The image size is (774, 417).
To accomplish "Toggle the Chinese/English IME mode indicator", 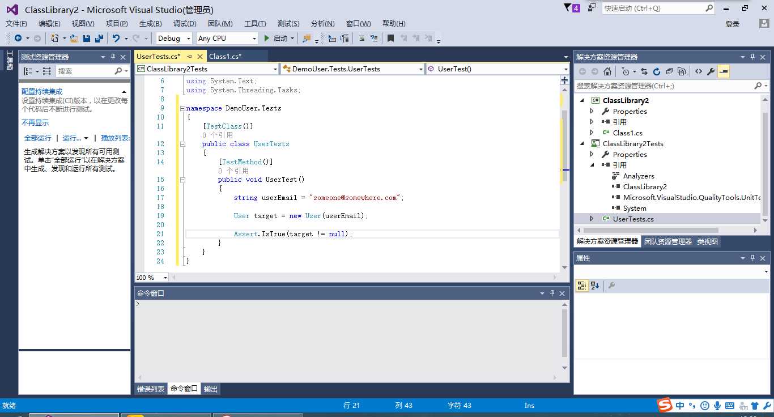I will point(680,406).
